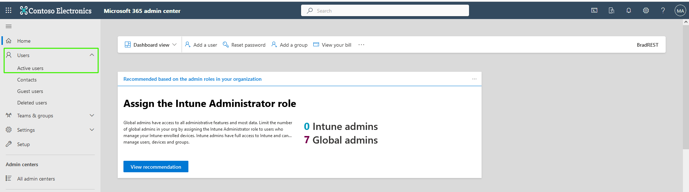Viewport: 689px width, 192px height.
Task: Open the MA account avatar
Action: pos(680,10)
